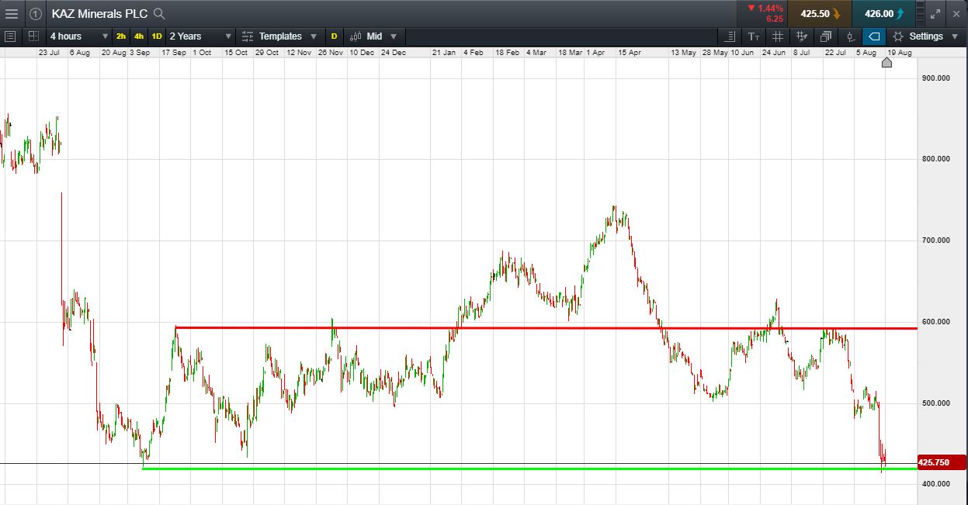Click the sell price 425.50 button
Image resolution: width=968 pixels, height=505 pixels.
tap(820, 13)
